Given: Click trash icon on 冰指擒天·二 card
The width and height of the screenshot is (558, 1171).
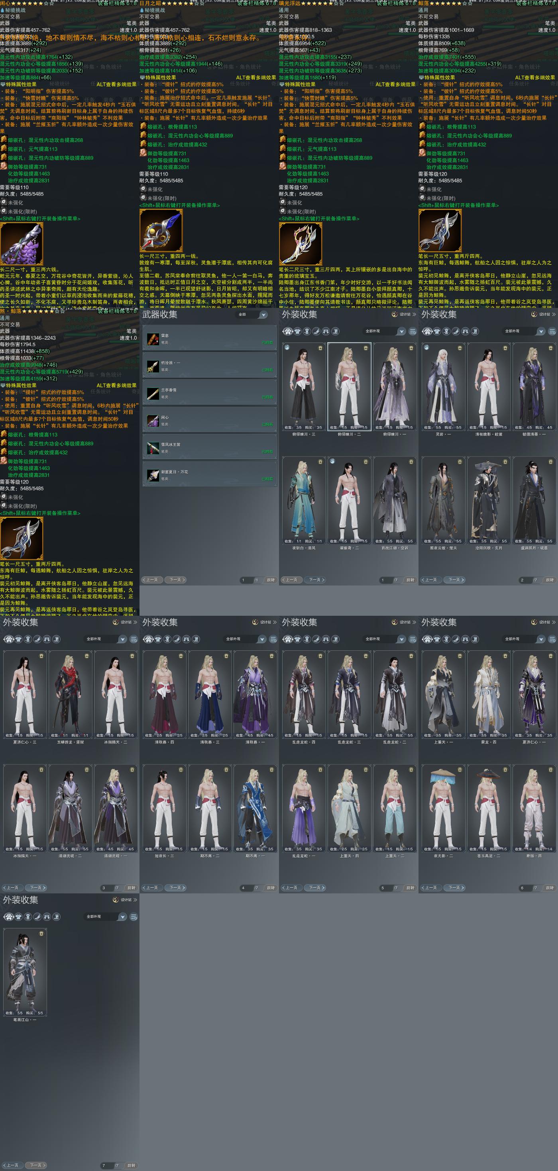Looking at the screenshot, I should point(132,656).
